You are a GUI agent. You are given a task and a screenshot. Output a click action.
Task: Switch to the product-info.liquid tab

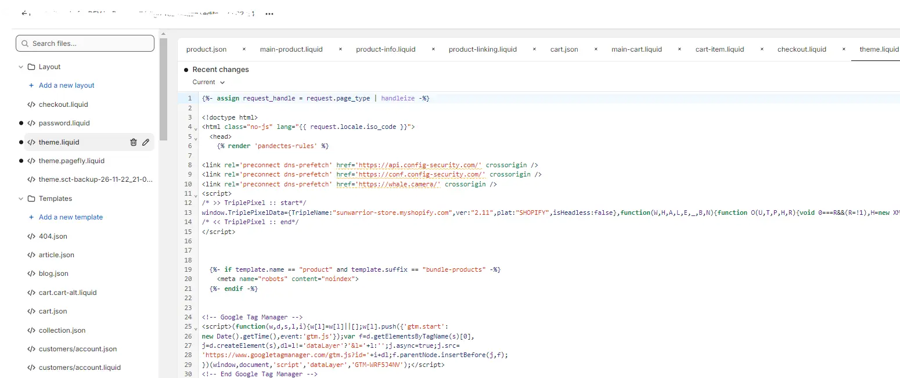pos(386,49)
